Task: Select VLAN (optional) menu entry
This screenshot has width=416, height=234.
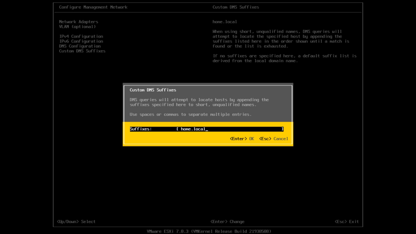Action: click(77, 26)
